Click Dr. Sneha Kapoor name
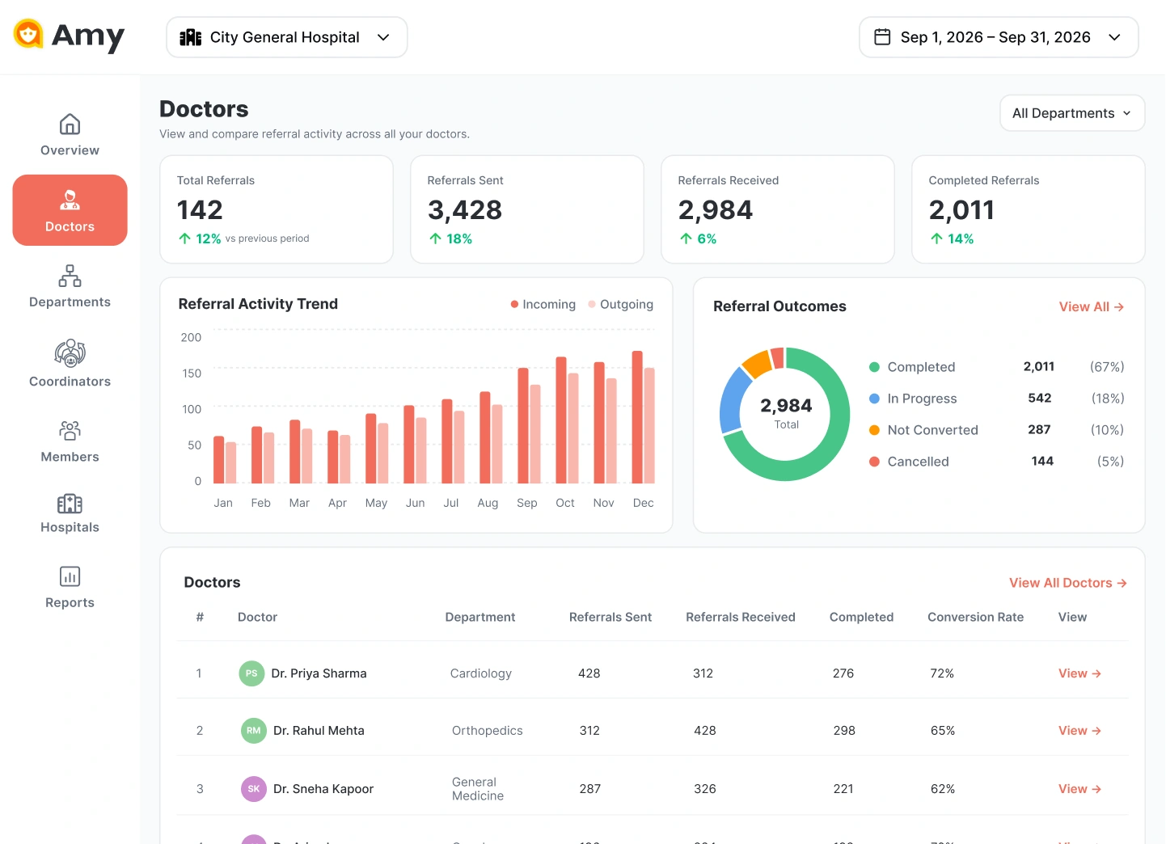This screenshot has height=844, width=1166. tap(323, 789)
